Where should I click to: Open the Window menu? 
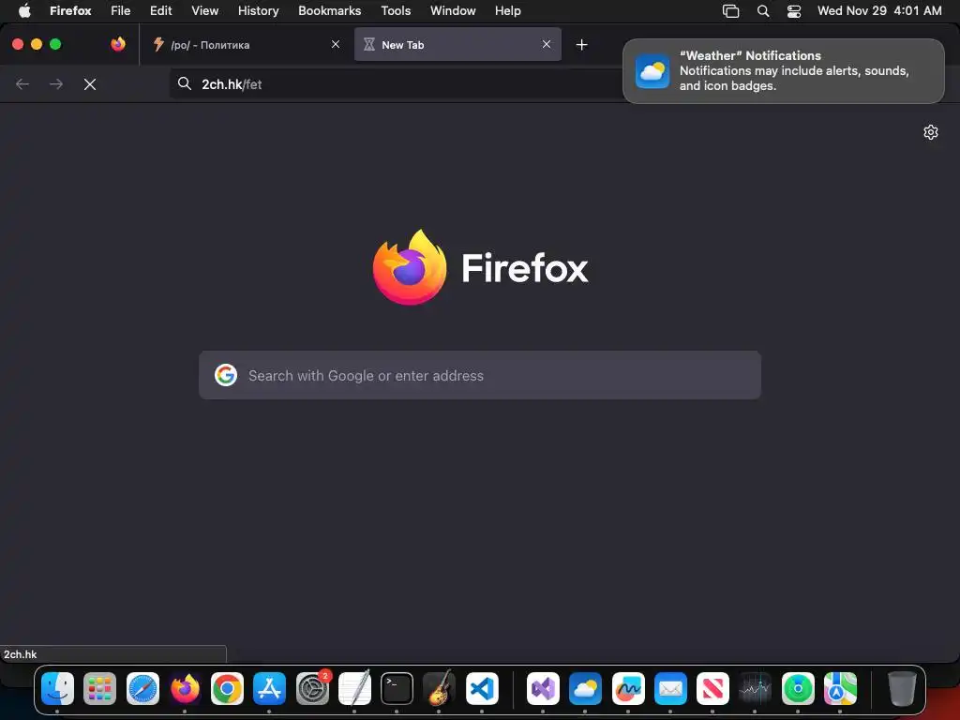coord(453,10)
